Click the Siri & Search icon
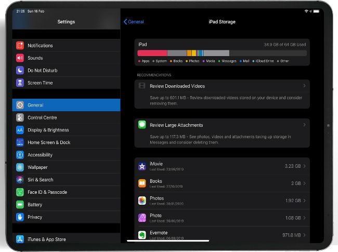The height and width of the screenshot is (252, 338). [20, 180]
